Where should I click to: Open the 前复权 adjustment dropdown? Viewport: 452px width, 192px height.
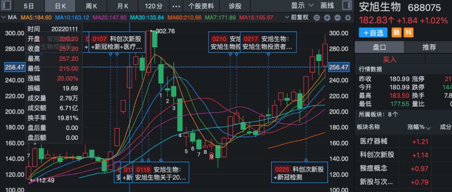point(297,18)
